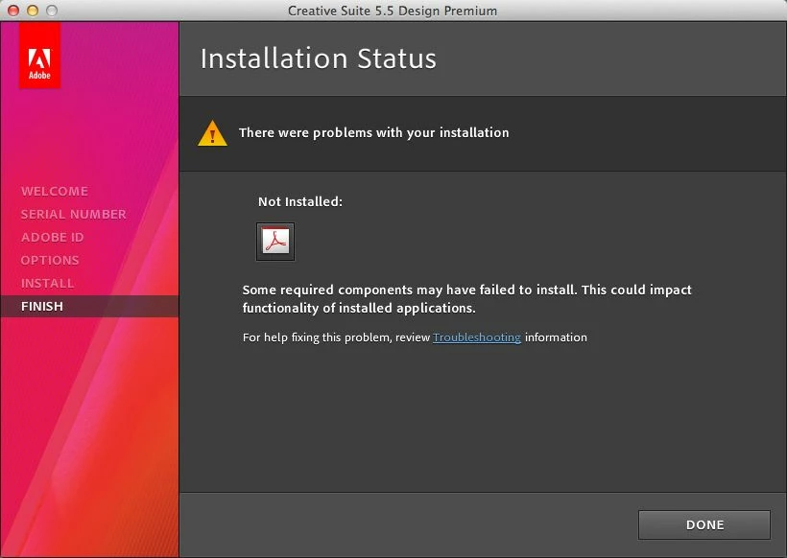Viewport: 787px width, 558px height.
Task: Select the WELCOME step in sidebar
Action: click(55, 191)
